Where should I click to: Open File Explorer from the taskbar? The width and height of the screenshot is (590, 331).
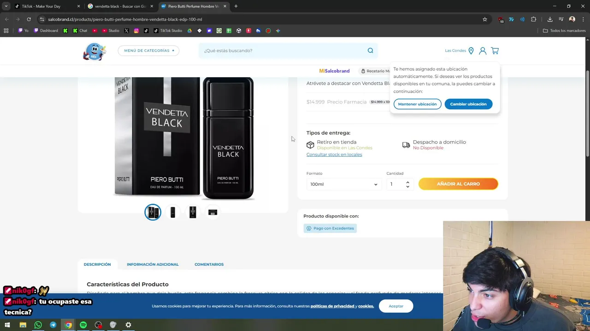click(23, 325)
